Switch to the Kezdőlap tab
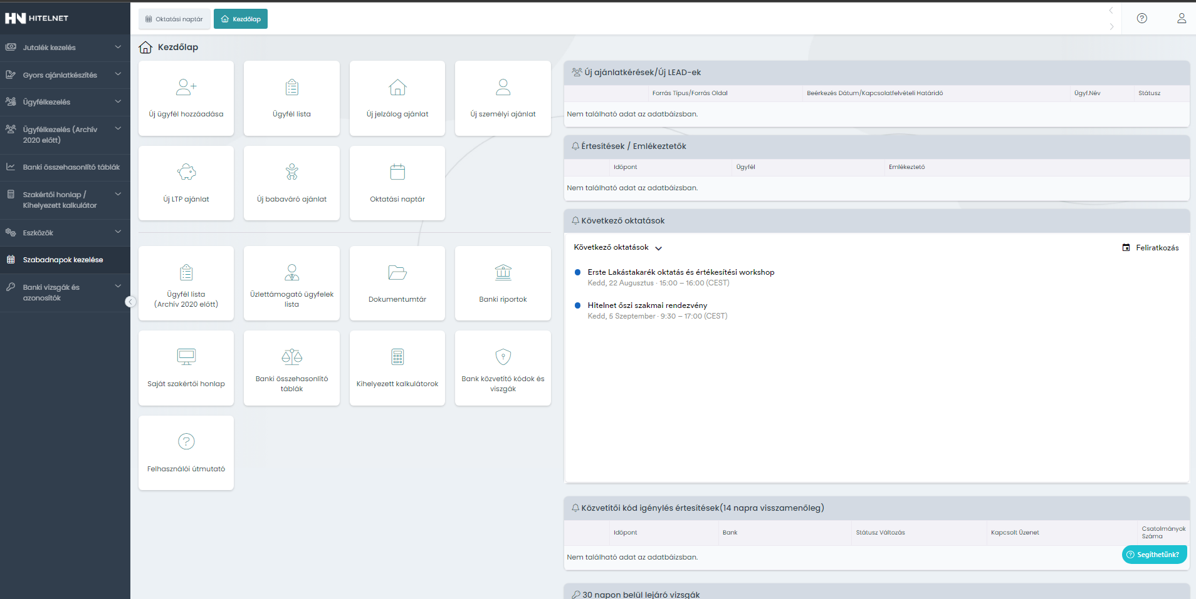 tap(241, 19)
